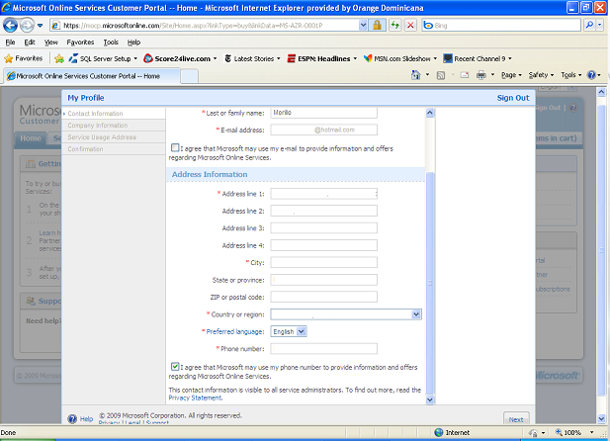The height and width of the screenshot is (441, 610).
Task: Click the RSS feeds icon
Action: pos(441,75)
